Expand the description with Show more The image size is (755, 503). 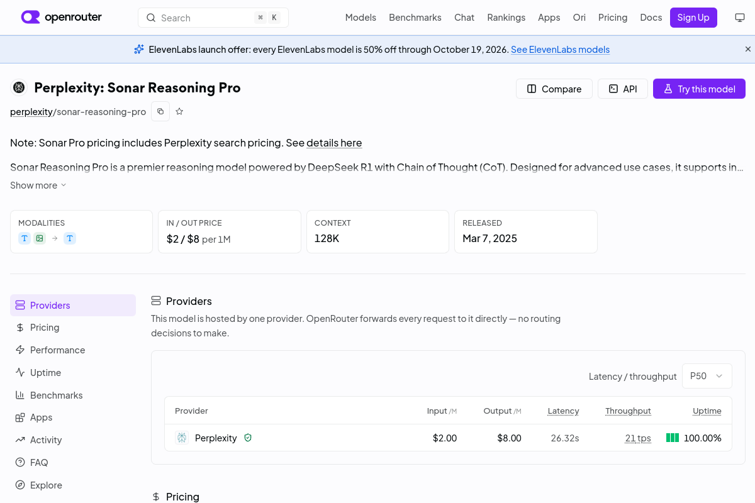[38, 185]
